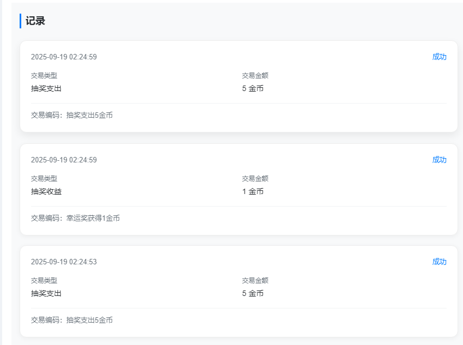This screenshot has width=463, height=345.
Task: Click the blue accent bar beside 记录
Action: coord(20,21)
